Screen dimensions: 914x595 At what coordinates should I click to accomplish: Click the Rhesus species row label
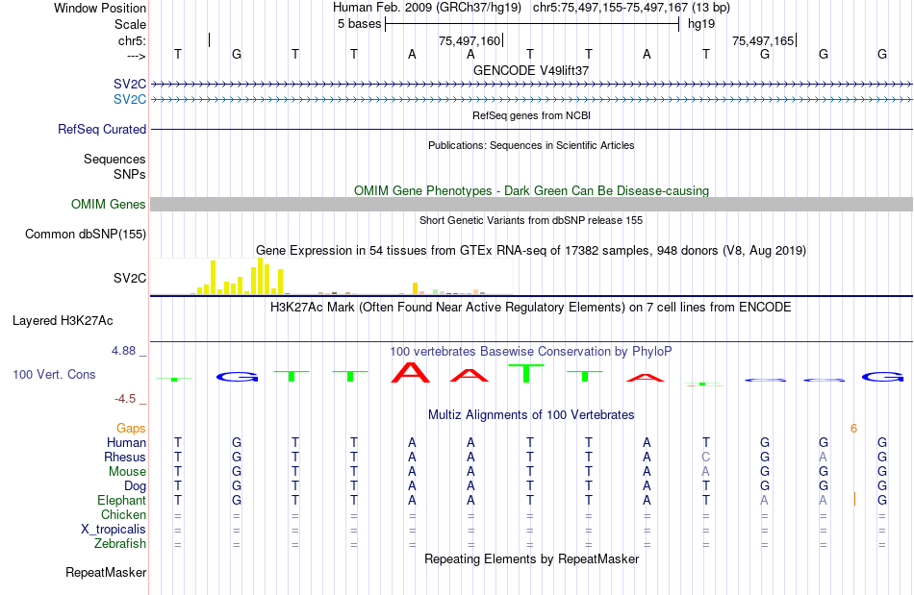(x=125, y=457)
